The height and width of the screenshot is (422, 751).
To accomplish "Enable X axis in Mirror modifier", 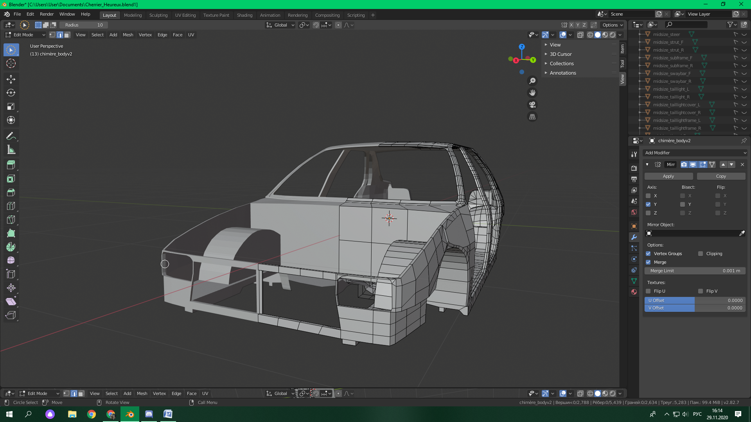I will (648, 196).
